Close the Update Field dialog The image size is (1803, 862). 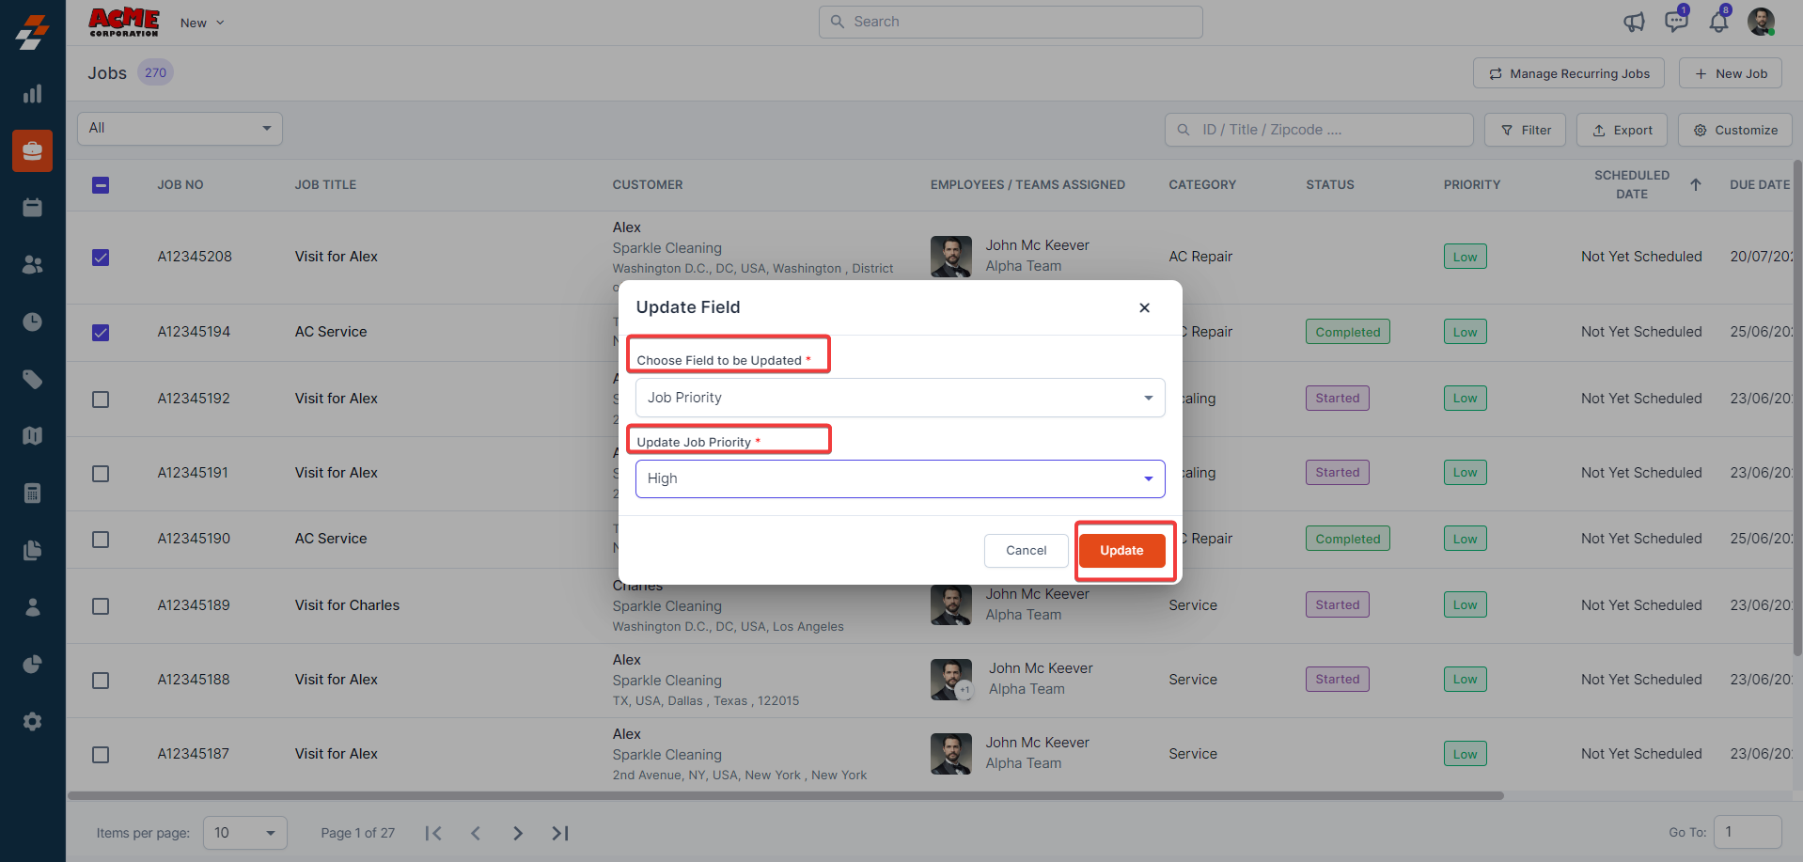coord(1144,307)
